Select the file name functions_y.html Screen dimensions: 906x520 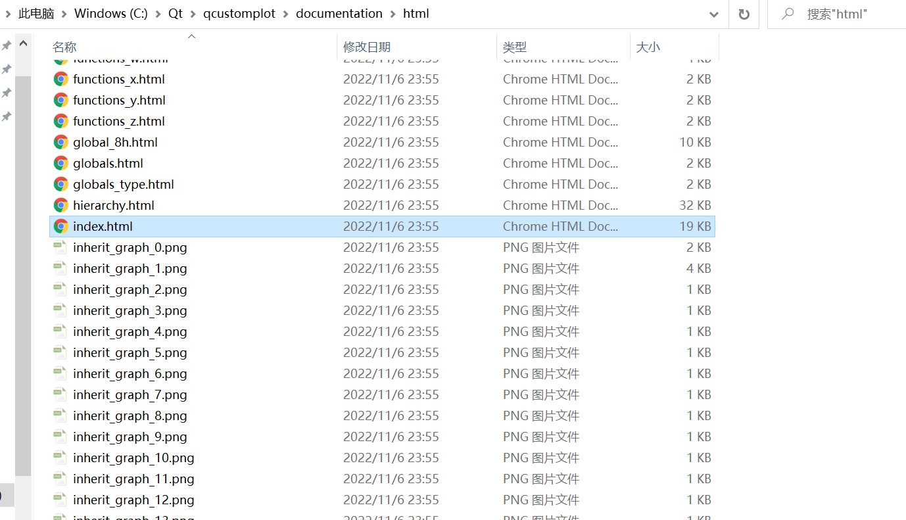tap(119, 100)
